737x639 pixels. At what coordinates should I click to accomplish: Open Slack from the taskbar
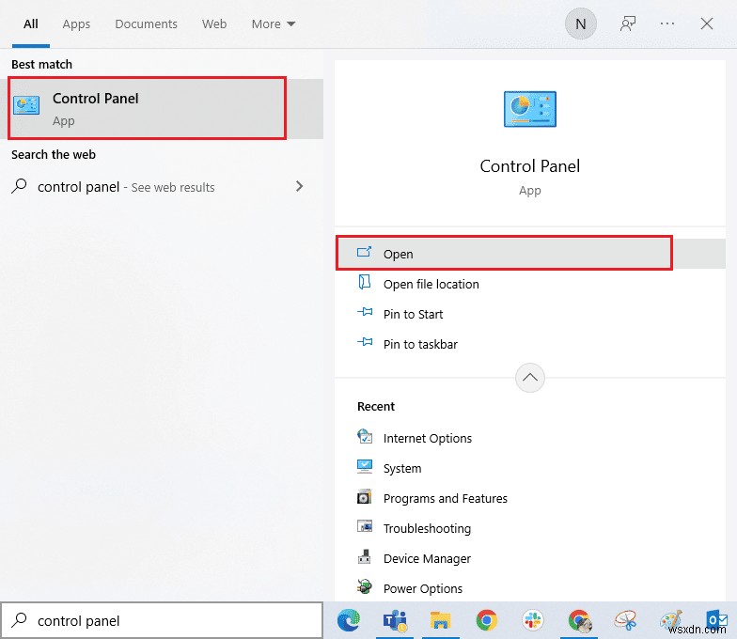532,620
